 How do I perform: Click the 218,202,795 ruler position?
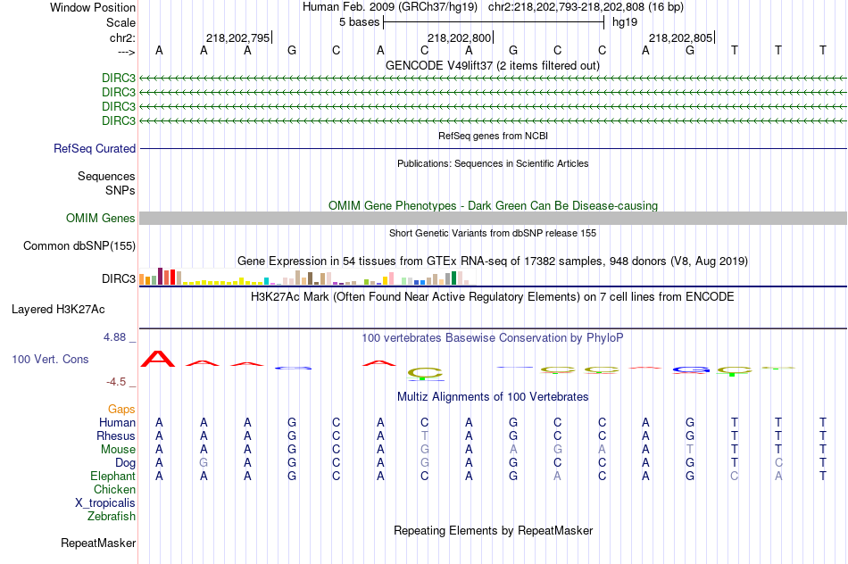tap(238, 37)
